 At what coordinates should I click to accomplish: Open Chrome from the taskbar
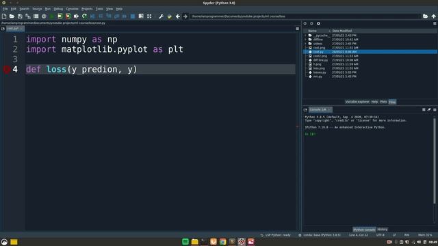click(222, 241)
